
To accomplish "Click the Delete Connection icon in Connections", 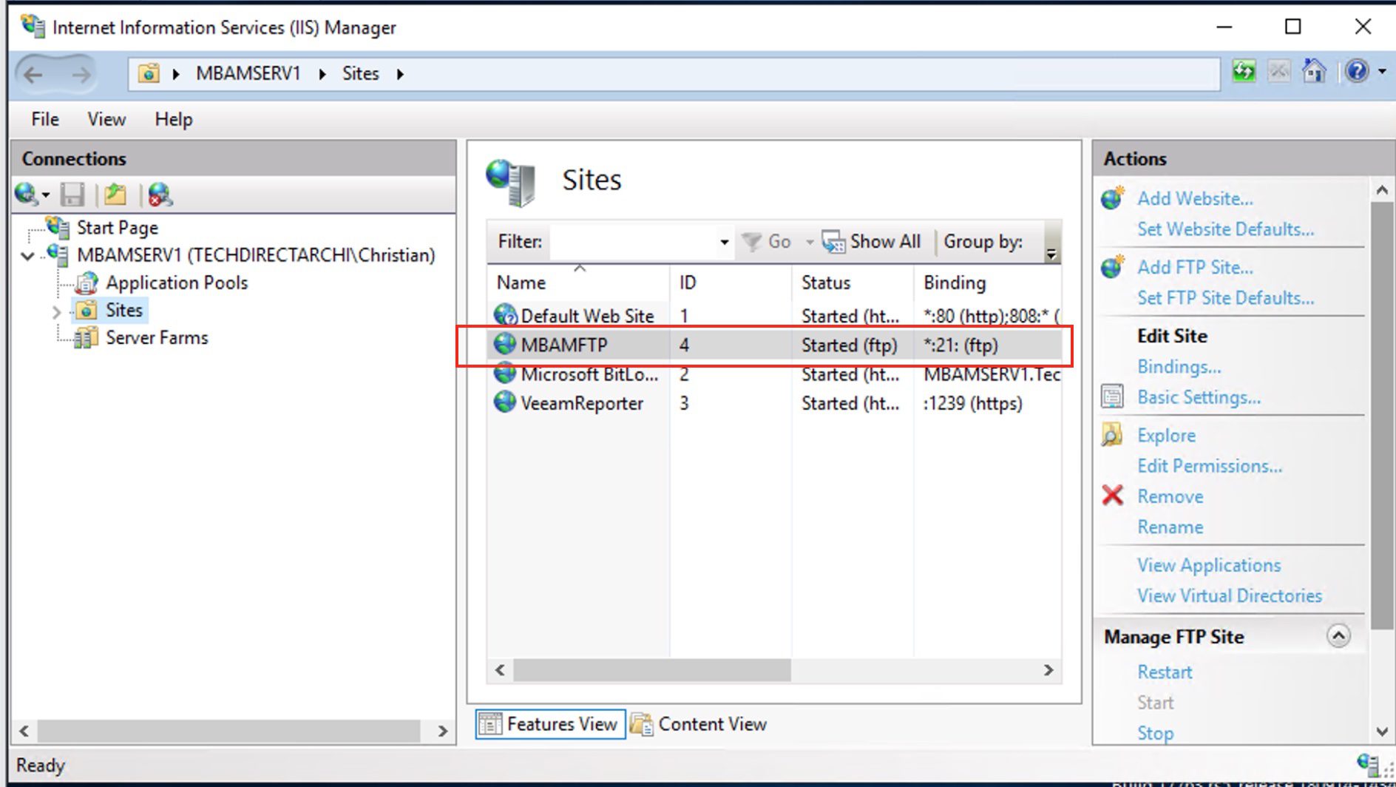I will pyautogui.click(x=160, y=195).
